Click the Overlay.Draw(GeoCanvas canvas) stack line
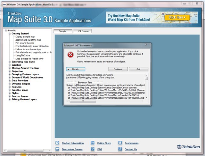 pyautogui.click(x=102, y=88)
